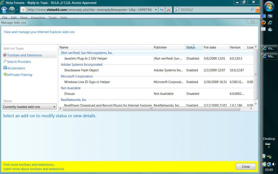This screenshot has width=278, height=174.
Task: Sort by the Name column header
Action: coord(105,47)
